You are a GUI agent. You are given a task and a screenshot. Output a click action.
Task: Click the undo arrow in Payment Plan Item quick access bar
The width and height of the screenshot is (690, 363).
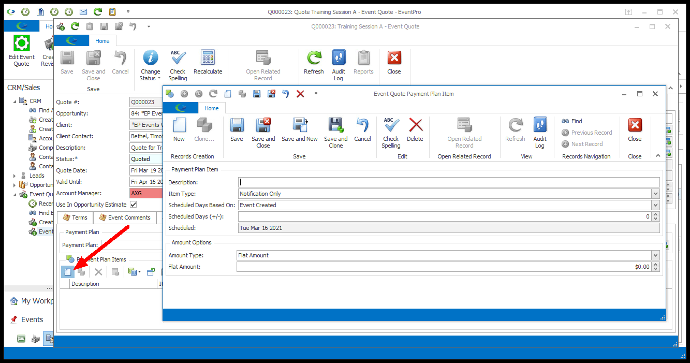[286, 94]
